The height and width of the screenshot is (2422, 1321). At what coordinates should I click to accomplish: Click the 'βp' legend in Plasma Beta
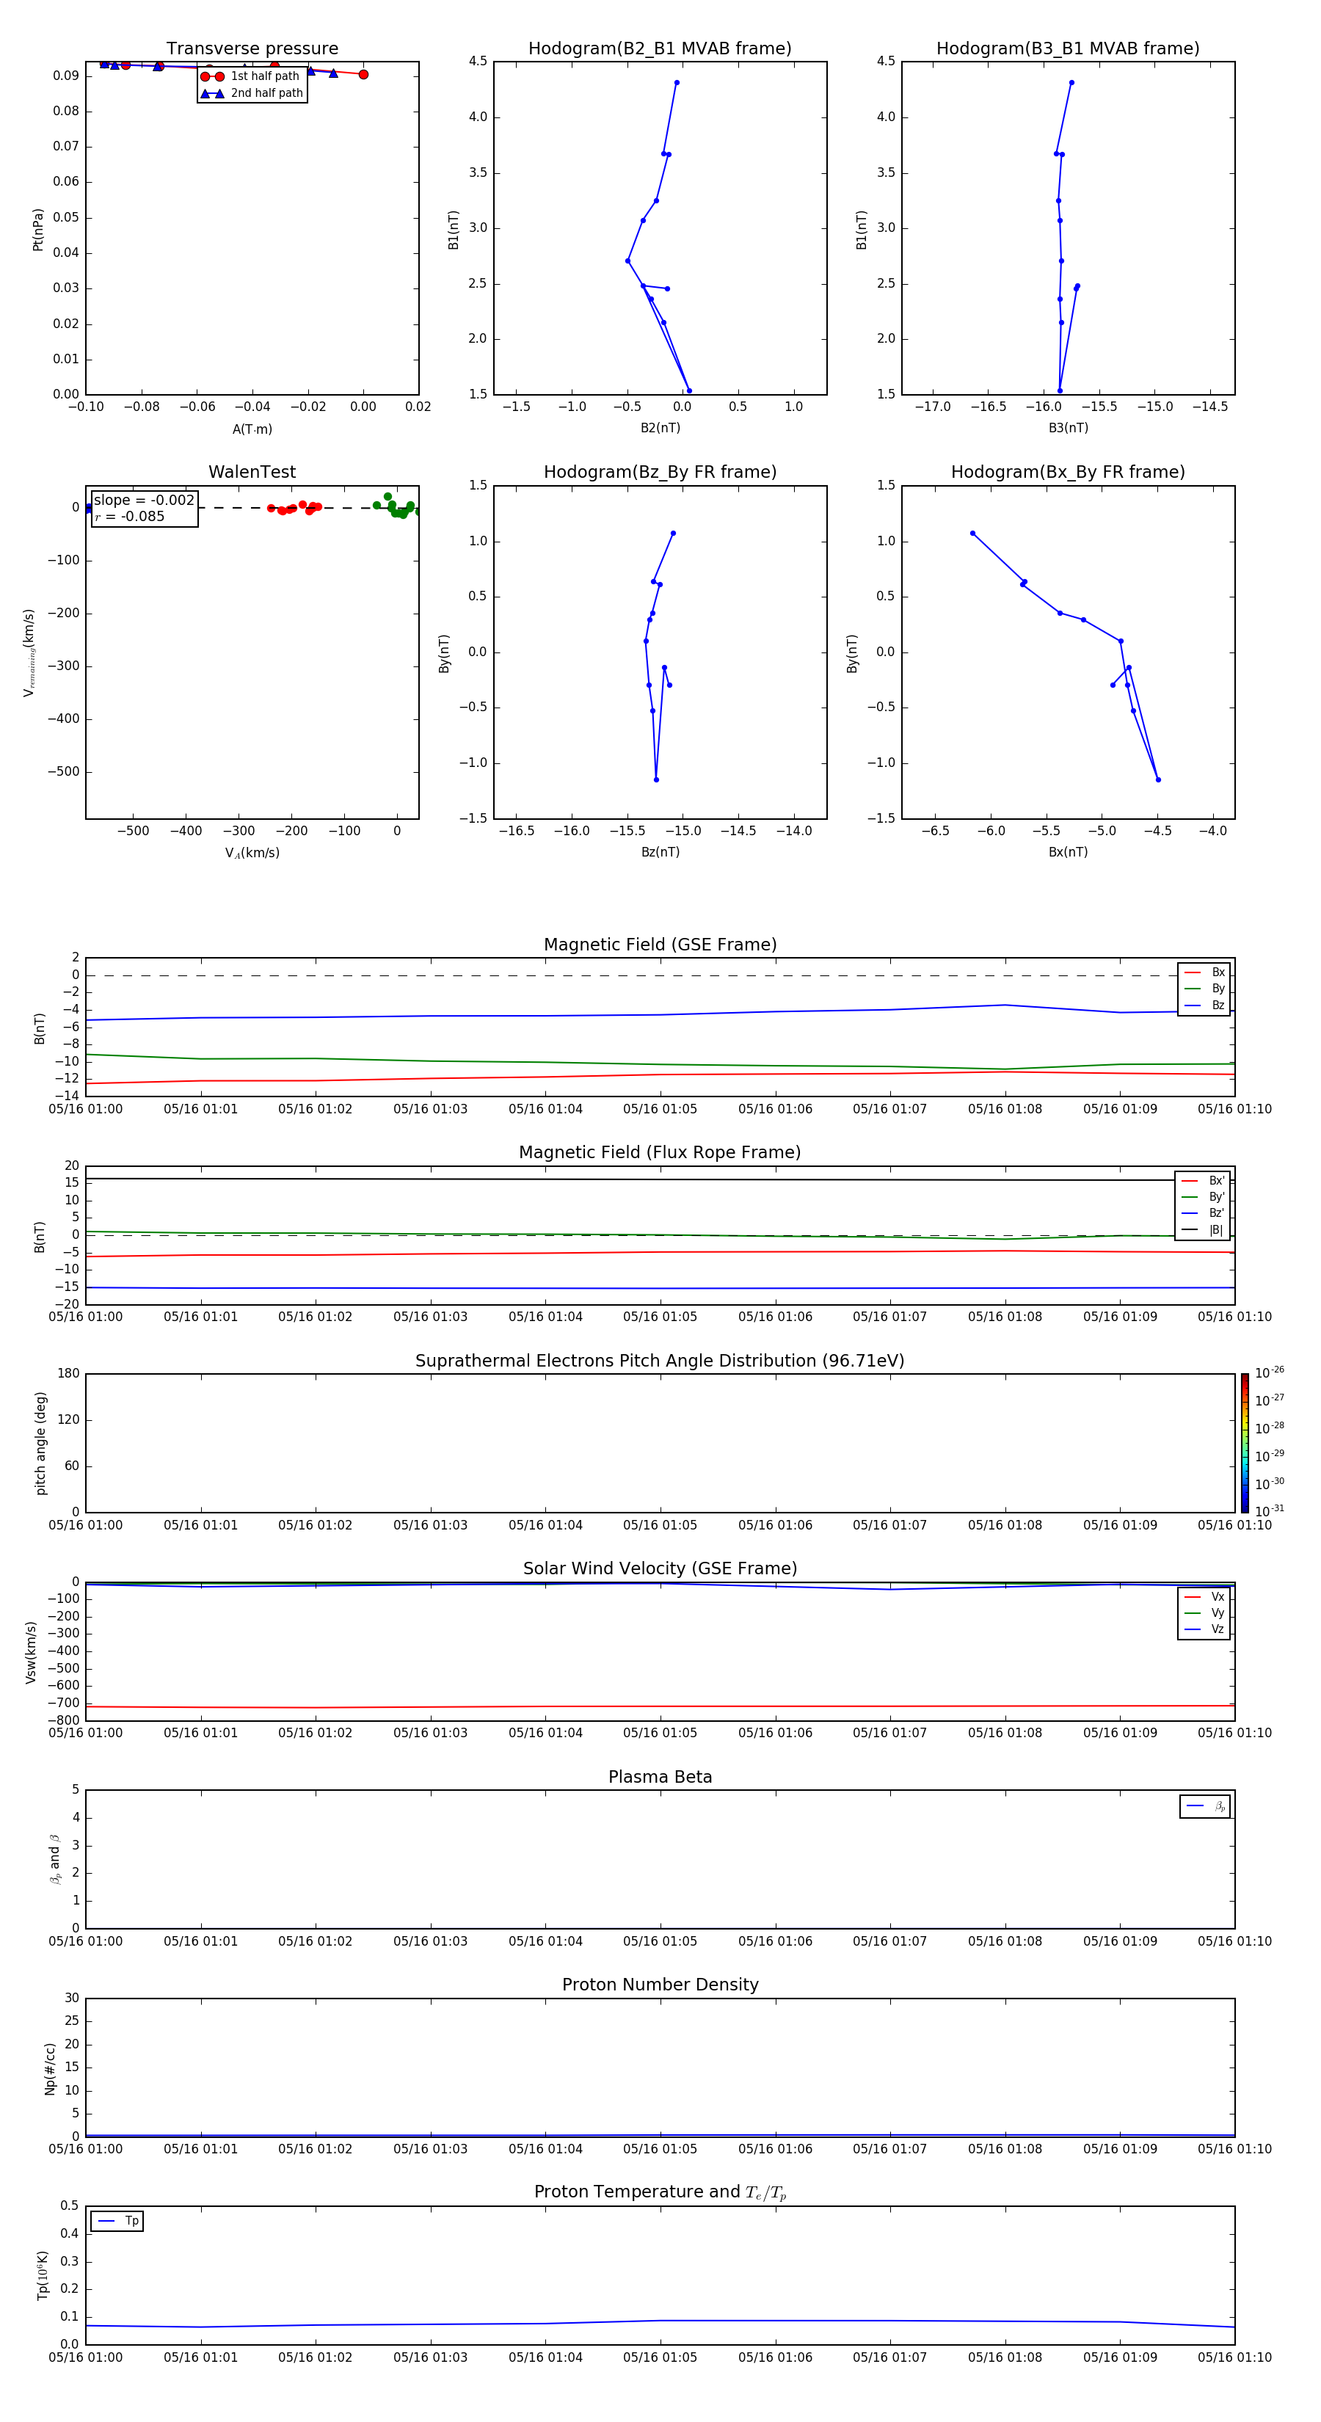pyautogui.click(x=1205, y=1806)
